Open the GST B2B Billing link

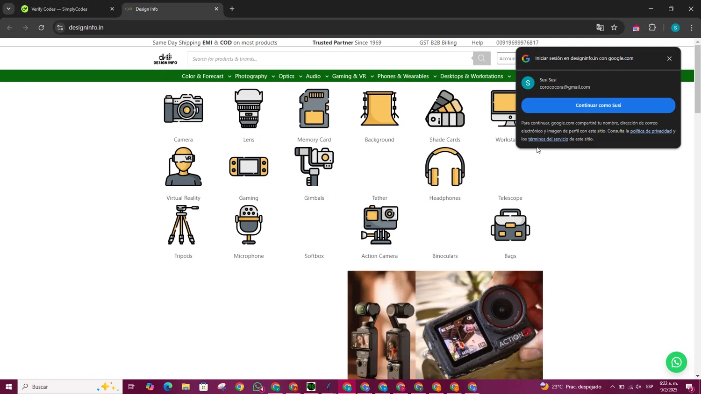click(x=438, y=42)
